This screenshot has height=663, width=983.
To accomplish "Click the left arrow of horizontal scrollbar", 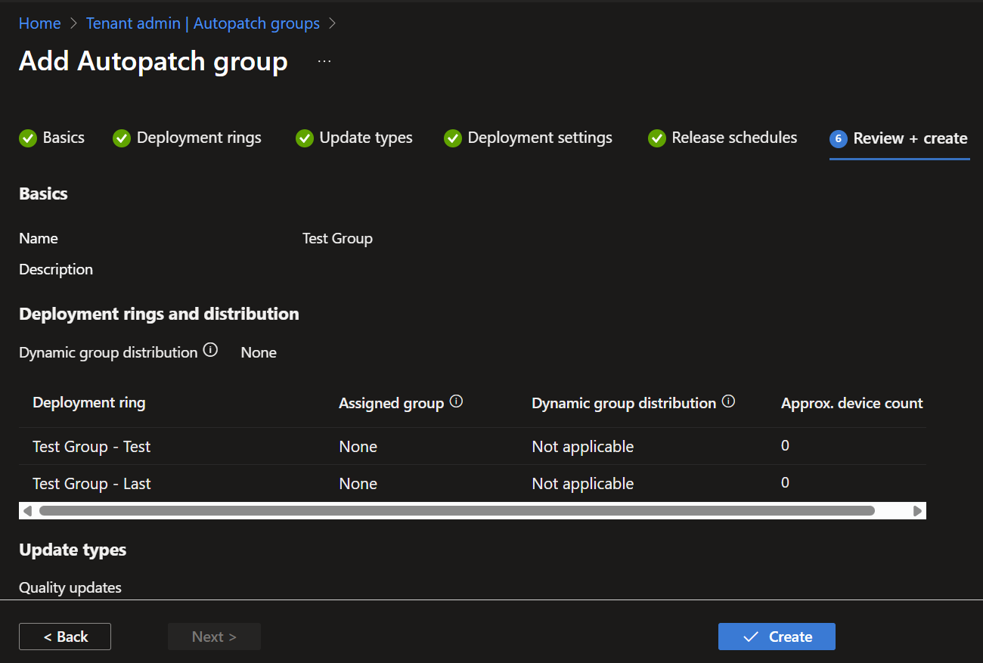I will pyautogui.click(x=27, y=511).
